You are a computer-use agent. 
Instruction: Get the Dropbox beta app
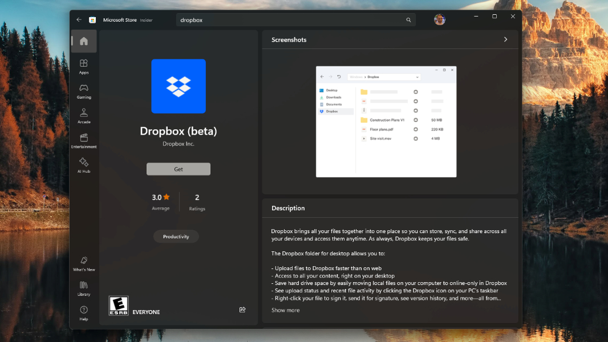tap(178, 169)
